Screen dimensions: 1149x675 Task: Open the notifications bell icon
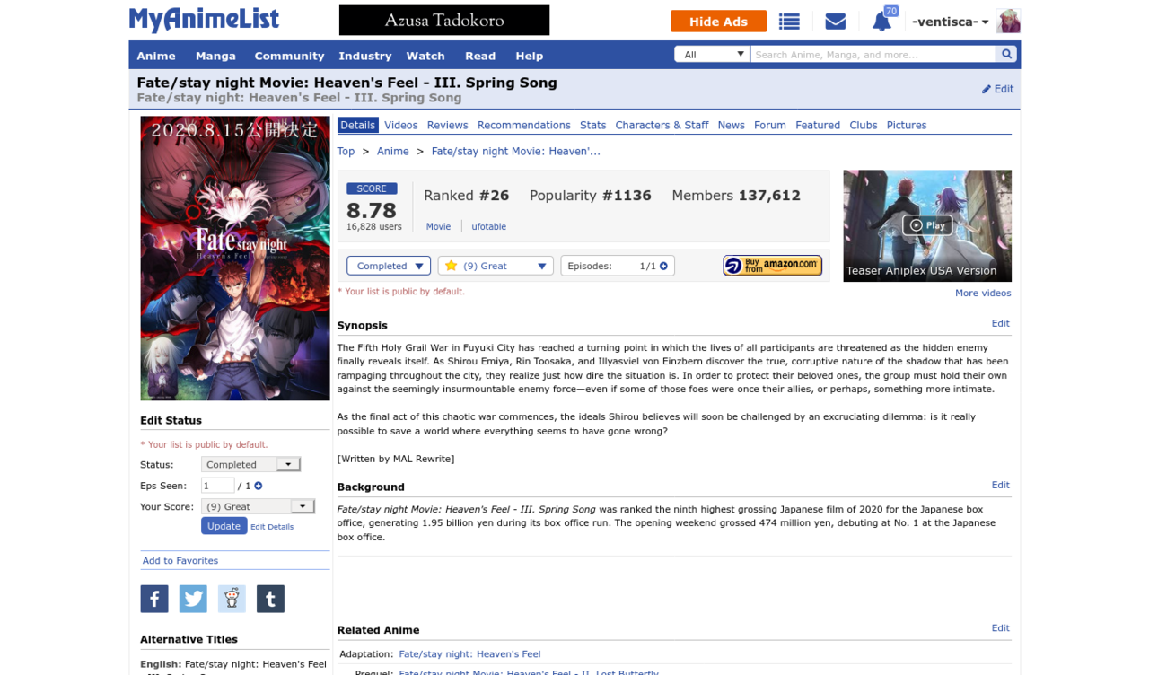[882, 22]
